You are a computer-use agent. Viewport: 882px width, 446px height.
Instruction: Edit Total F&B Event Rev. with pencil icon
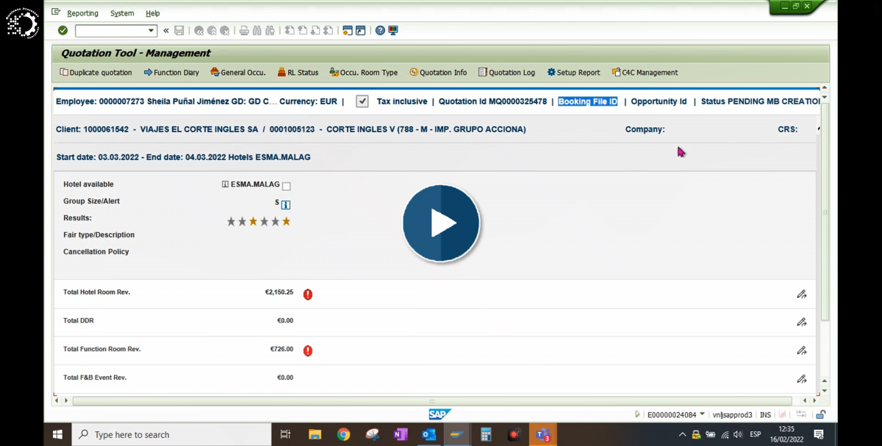802,379
